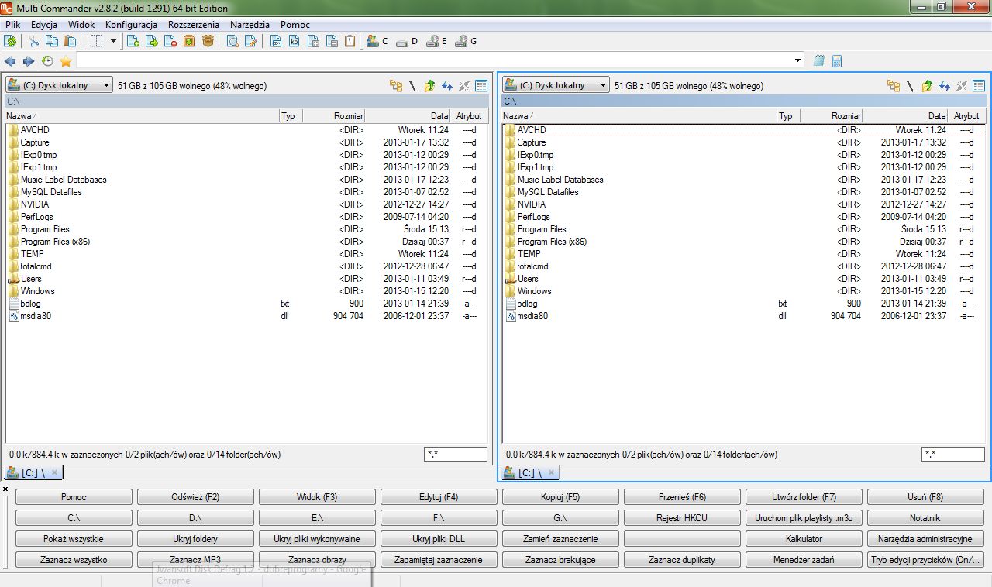
Task: Close the button panel with small x
Action: 5,489
